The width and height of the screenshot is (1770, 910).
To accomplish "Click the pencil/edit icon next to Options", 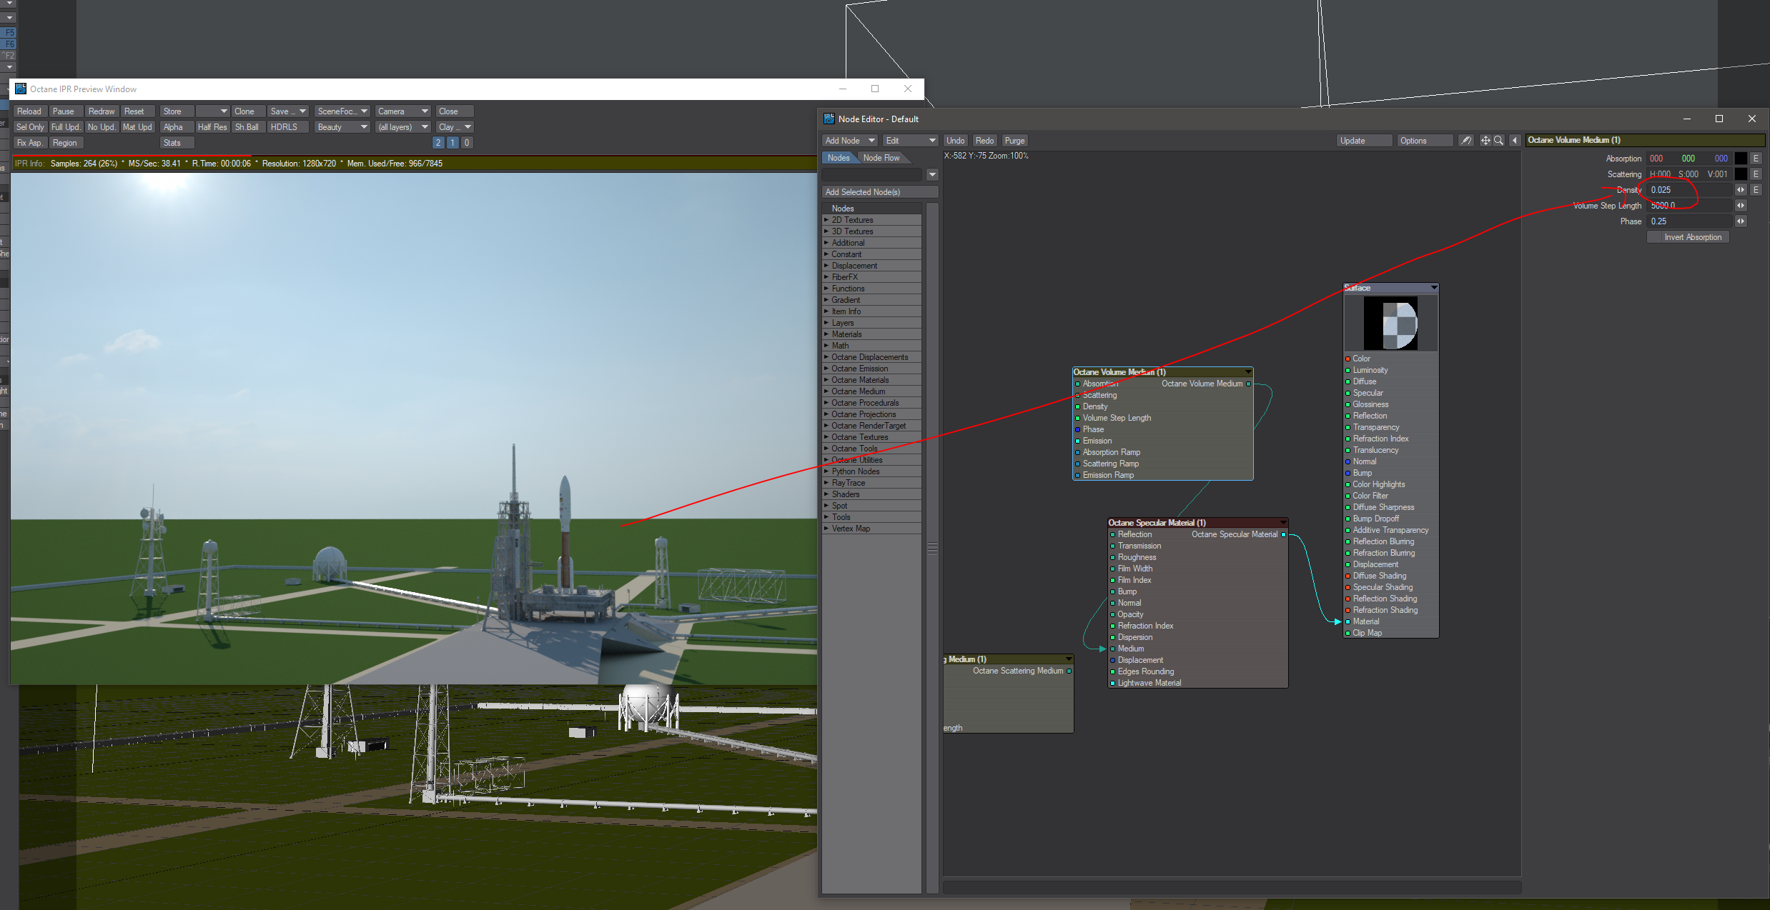I will coord(1466,141).
